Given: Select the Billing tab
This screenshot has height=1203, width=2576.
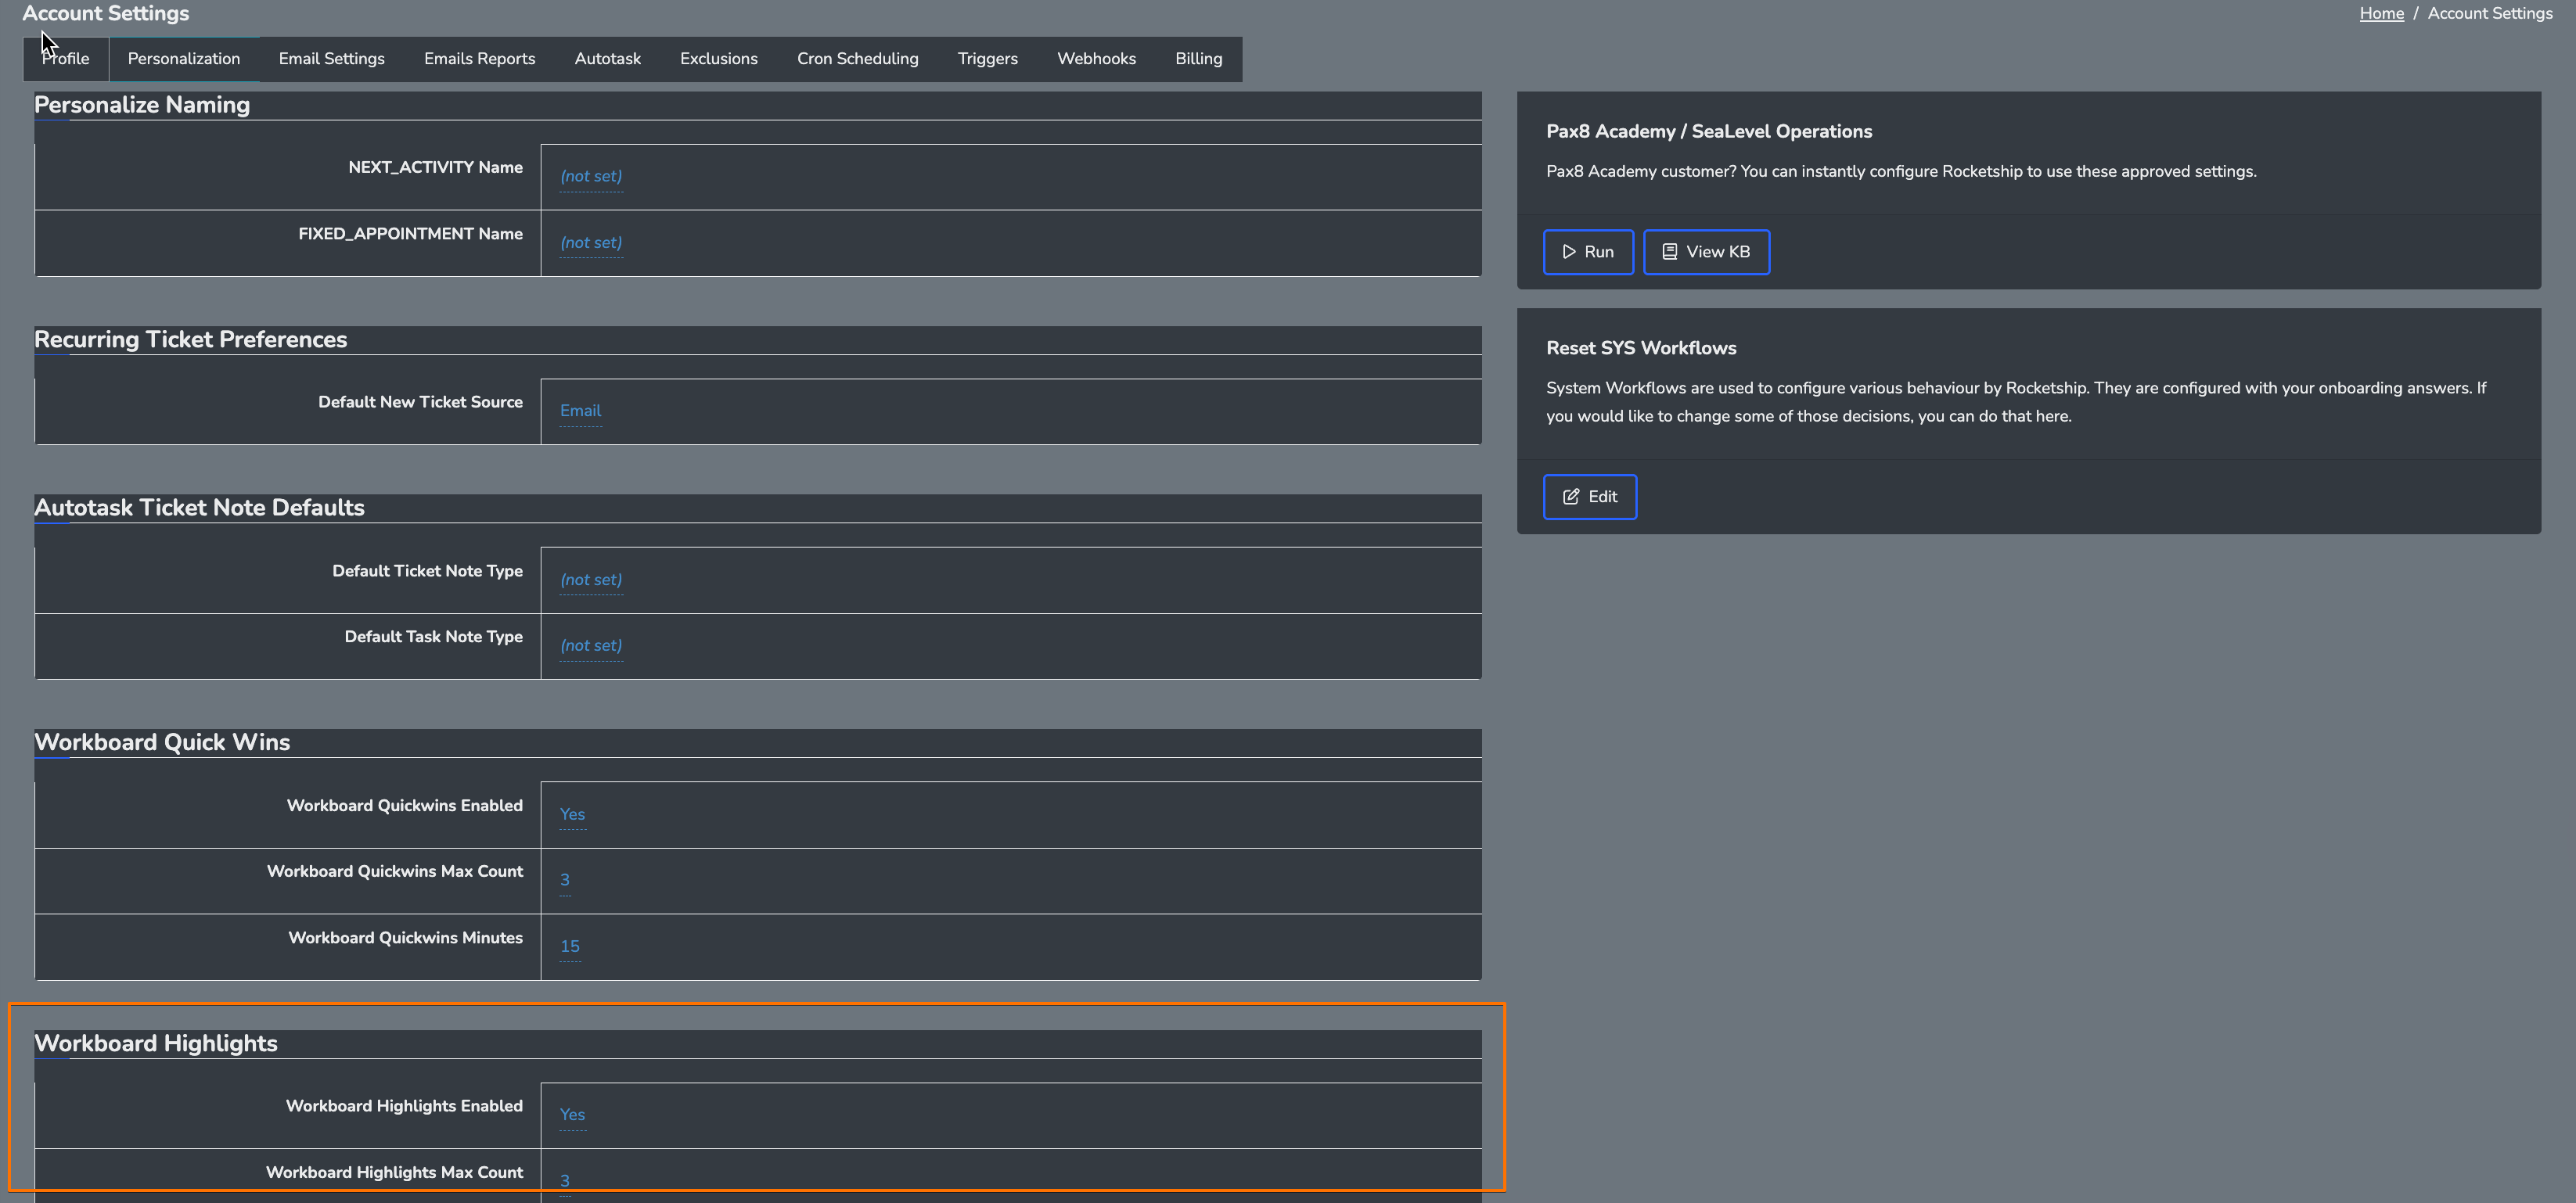Looking at the screenshot, I should pyautogui.click(x=1198, y=59).
